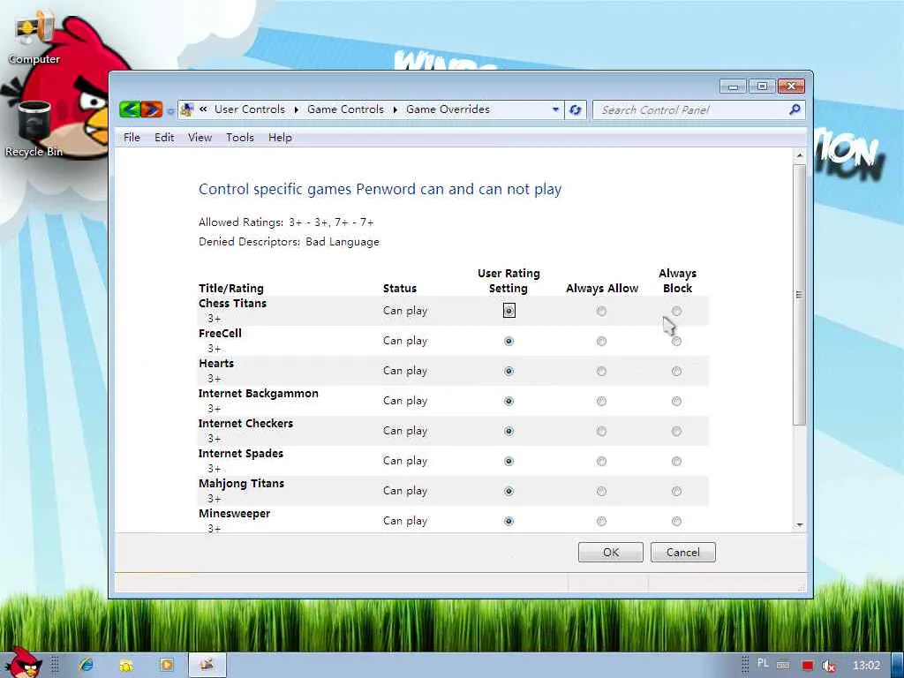Click the vertical scrollbar thumb
The image size is (904, 678).
tap(799, 295)
